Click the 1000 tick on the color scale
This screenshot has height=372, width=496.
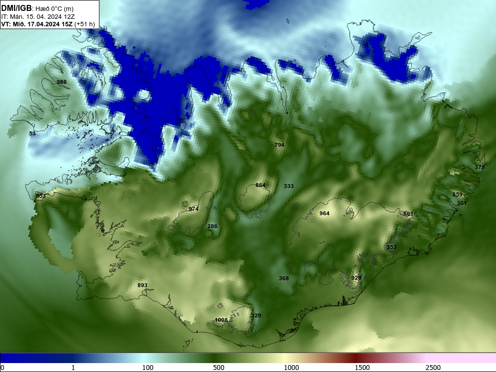point(291,368)
